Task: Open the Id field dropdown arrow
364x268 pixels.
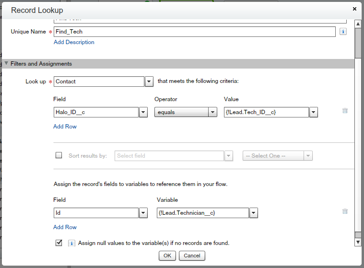Action: [143, 213]
